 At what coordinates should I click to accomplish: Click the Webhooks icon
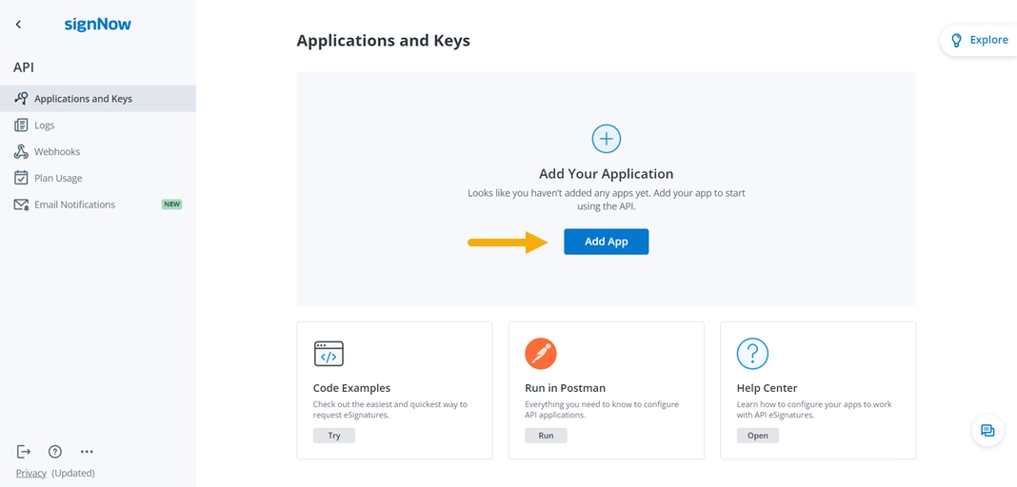coord(21,151)
